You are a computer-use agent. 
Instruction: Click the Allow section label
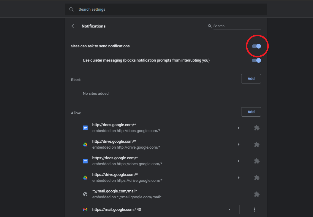tap(76, 113)
